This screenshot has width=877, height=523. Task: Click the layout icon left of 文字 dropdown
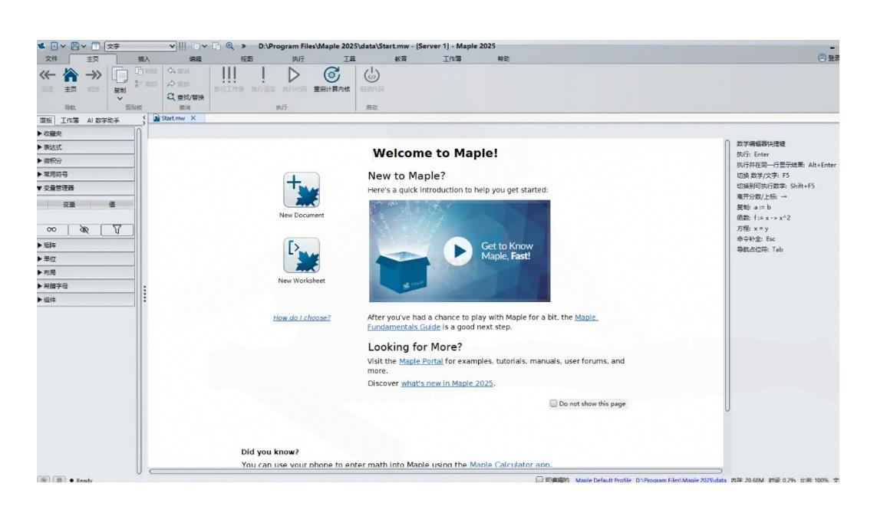coord(96,46)
